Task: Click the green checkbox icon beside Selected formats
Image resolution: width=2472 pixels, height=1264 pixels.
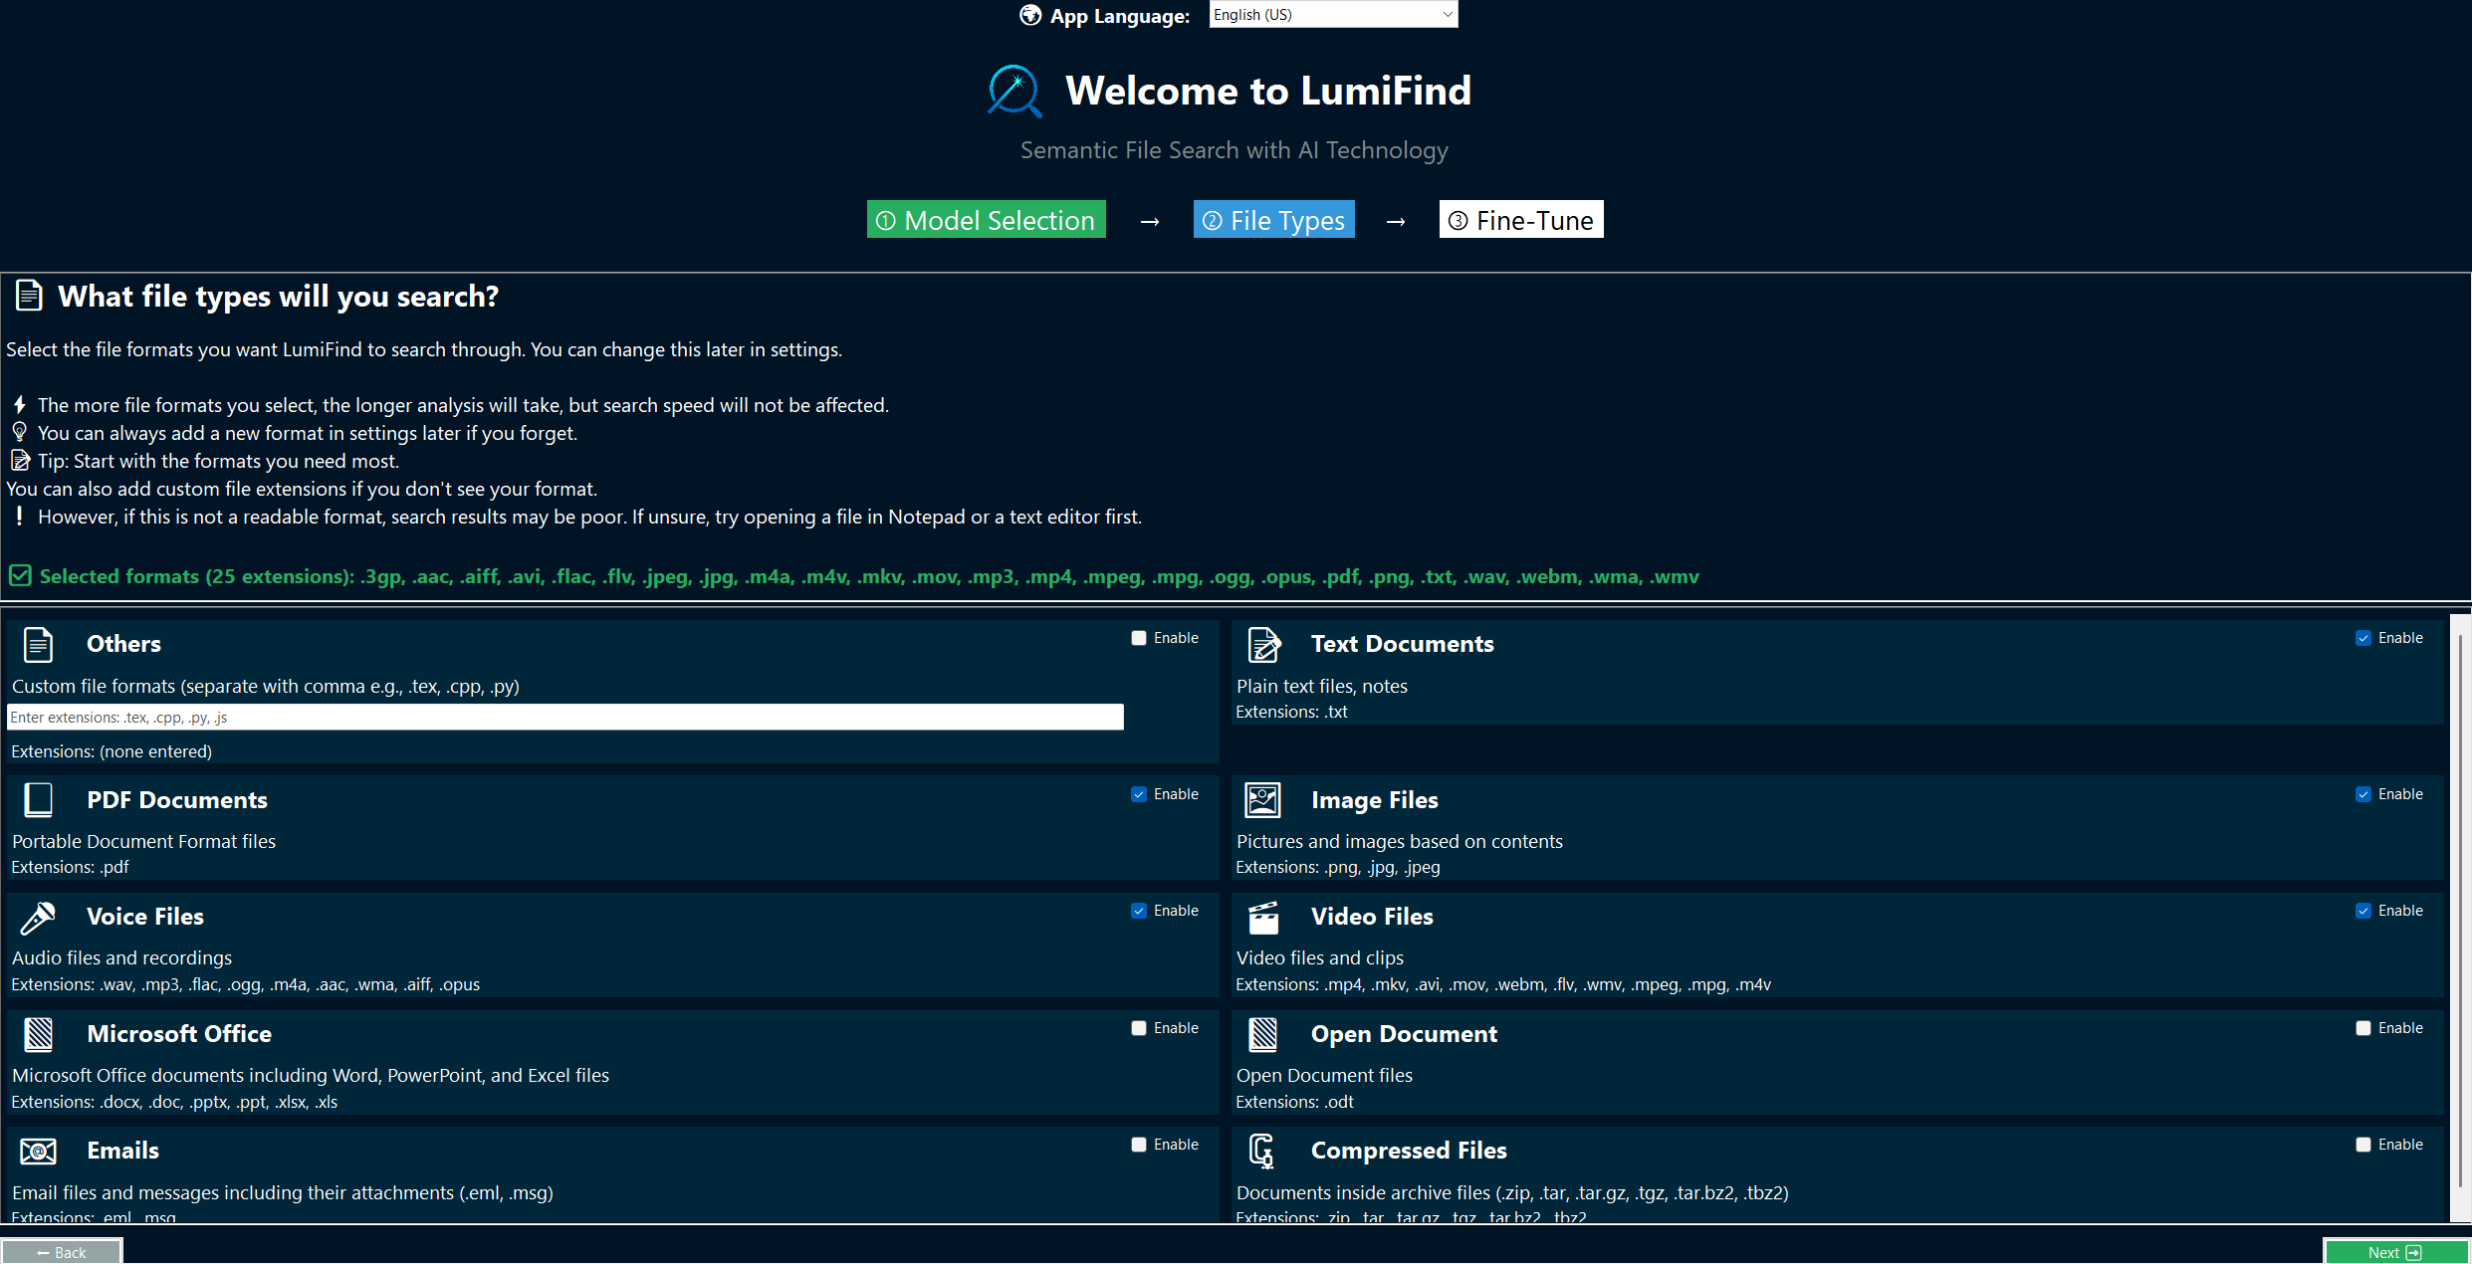Action: pyautogui.click(x=20, y=576)
